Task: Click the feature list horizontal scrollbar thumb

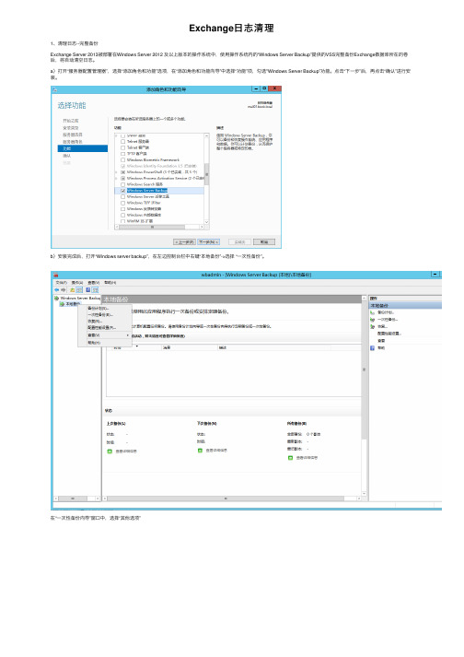Action: point(152,227)
